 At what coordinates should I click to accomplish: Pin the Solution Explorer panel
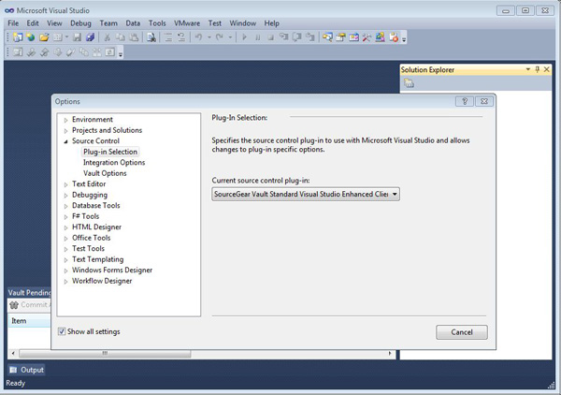(537, 69)
